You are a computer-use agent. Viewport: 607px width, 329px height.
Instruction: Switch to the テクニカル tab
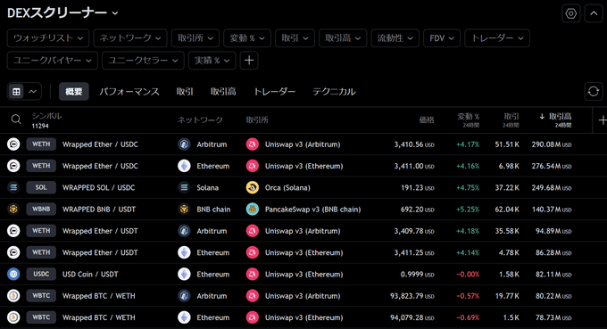pos(334,92)
